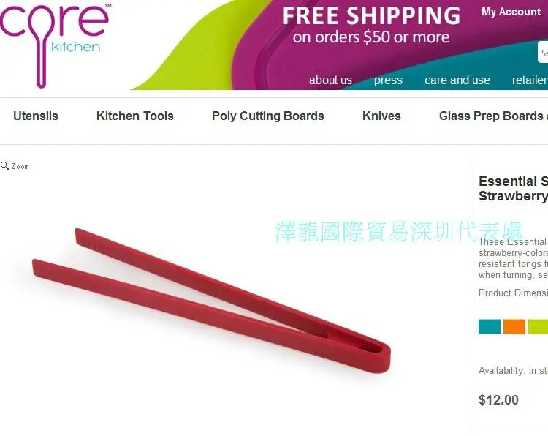Open the Utensils menu

point(36,116)
